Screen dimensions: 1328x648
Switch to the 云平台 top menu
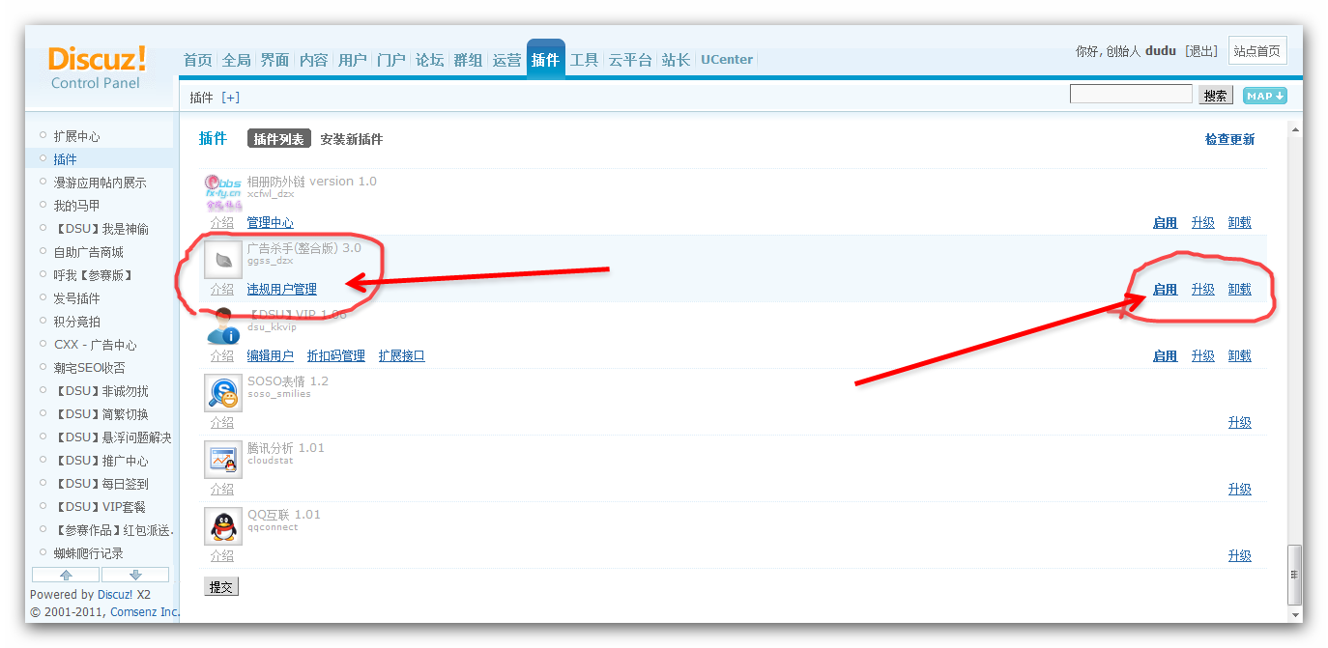630,60
